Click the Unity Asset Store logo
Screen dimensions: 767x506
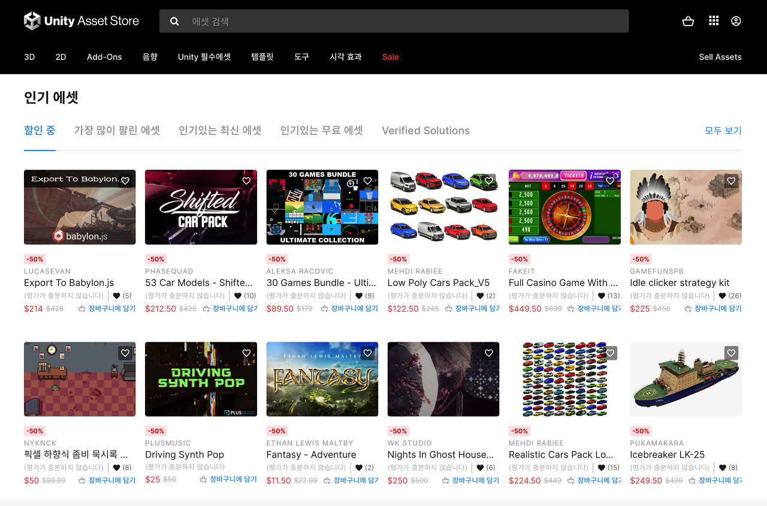pos(81,21)
